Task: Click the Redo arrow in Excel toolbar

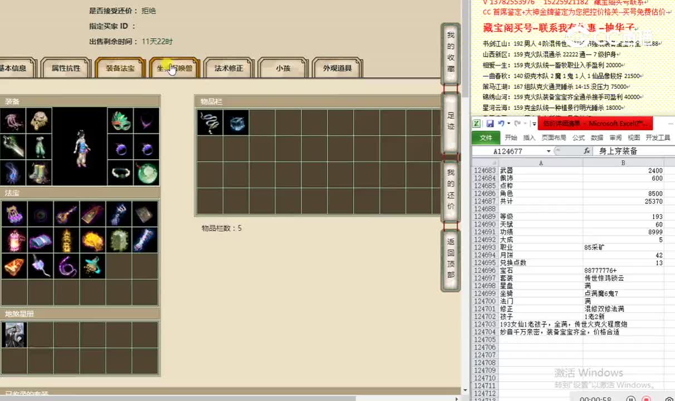Action: pos(517,124)
